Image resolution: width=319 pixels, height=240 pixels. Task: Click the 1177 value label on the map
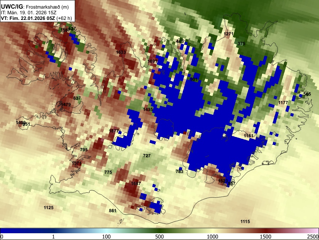click(283, 103)
